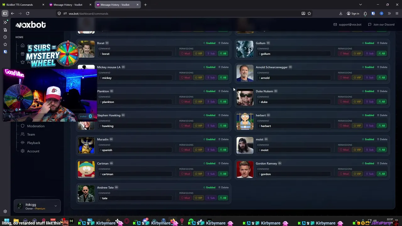Click the Account gear icon in sidebar
Screen dimensions: 402x226
coord(23,151)
